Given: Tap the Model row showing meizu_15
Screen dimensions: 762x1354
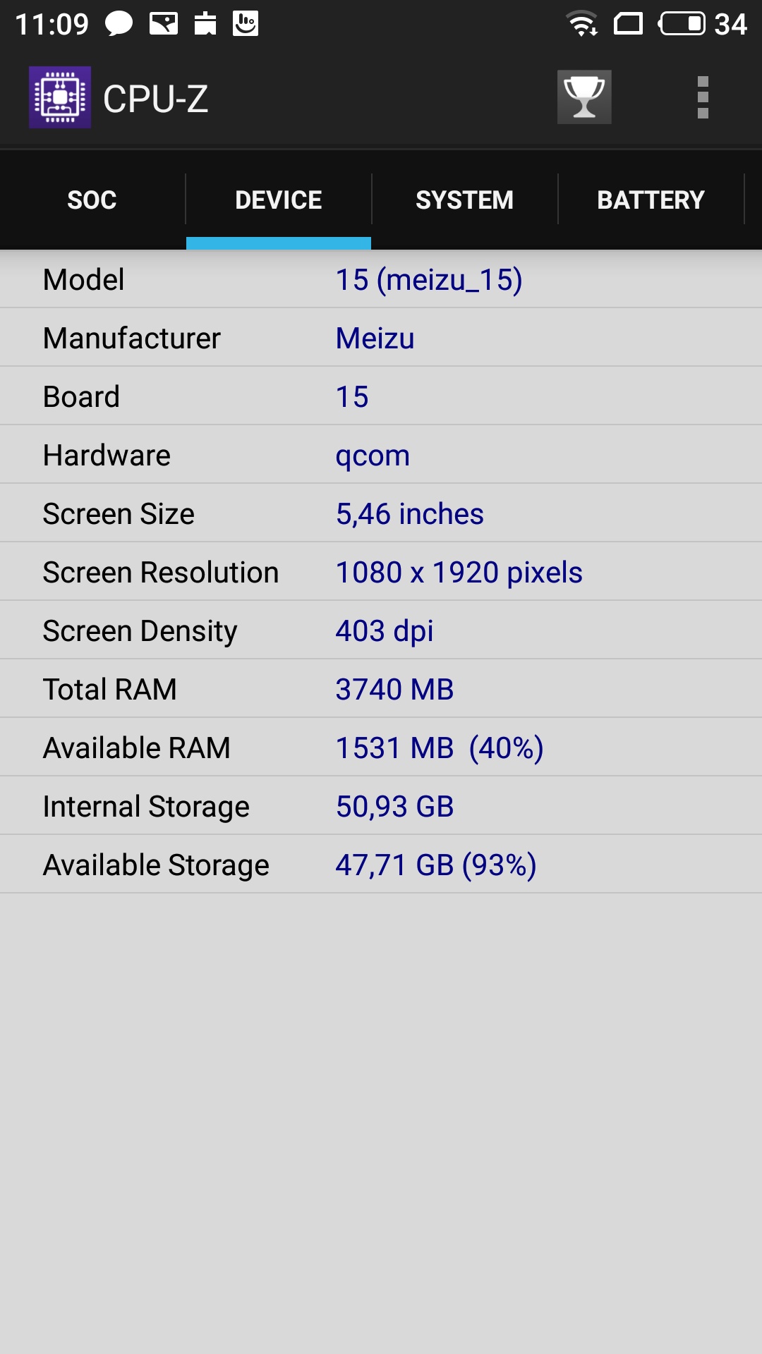Looking at the screenshot, I should tap(381, 280).
